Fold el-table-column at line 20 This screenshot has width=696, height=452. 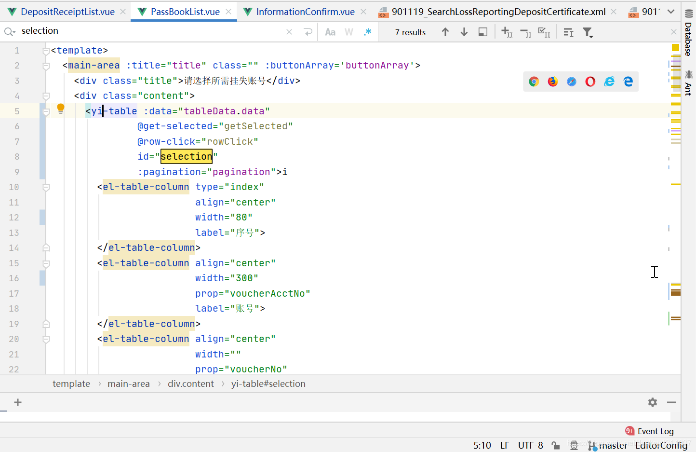tap(46, 339)
